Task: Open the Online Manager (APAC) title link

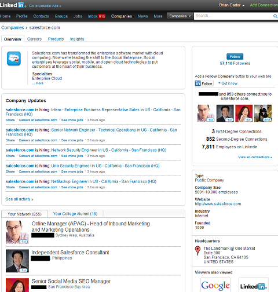Action: tap(90, 227)
